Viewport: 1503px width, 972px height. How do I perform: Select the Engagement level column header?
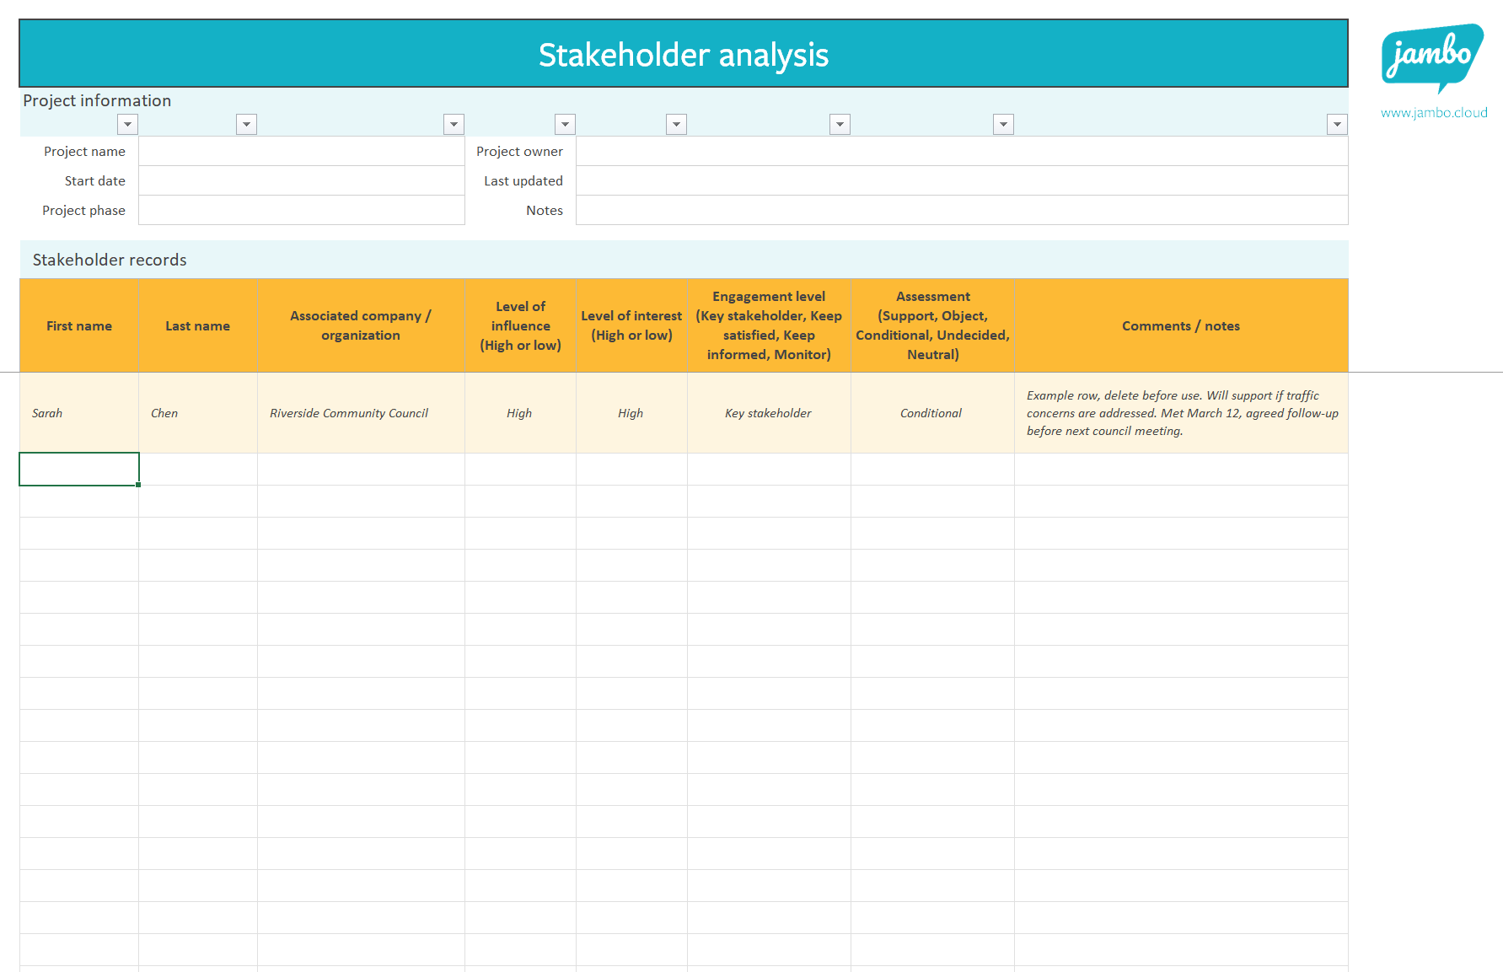(769, 326)
